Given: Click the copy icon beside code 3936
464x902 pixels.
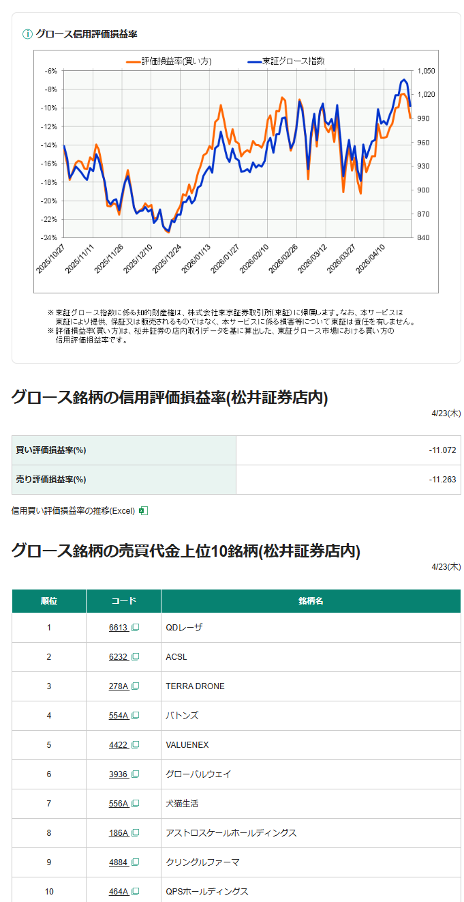Looking at the screenshot, I should 135,774.
